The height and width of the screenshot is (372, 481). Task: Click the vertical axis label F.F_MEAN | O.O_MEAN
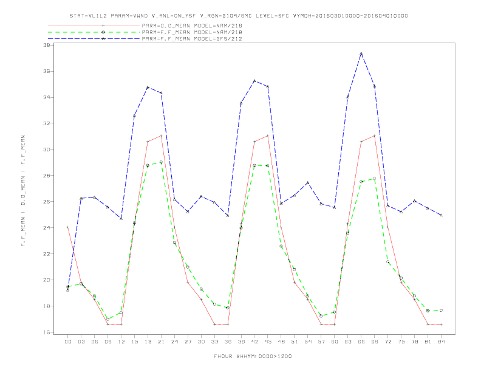tap(23, 191)
